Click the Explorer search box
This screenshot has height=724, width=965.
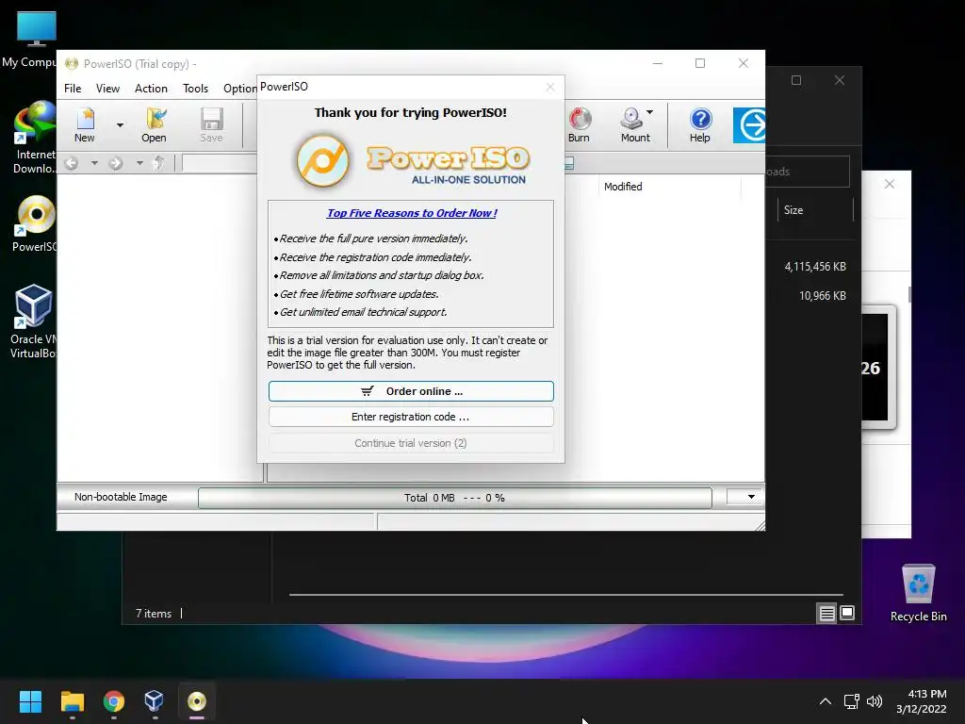tap(808, 172)
